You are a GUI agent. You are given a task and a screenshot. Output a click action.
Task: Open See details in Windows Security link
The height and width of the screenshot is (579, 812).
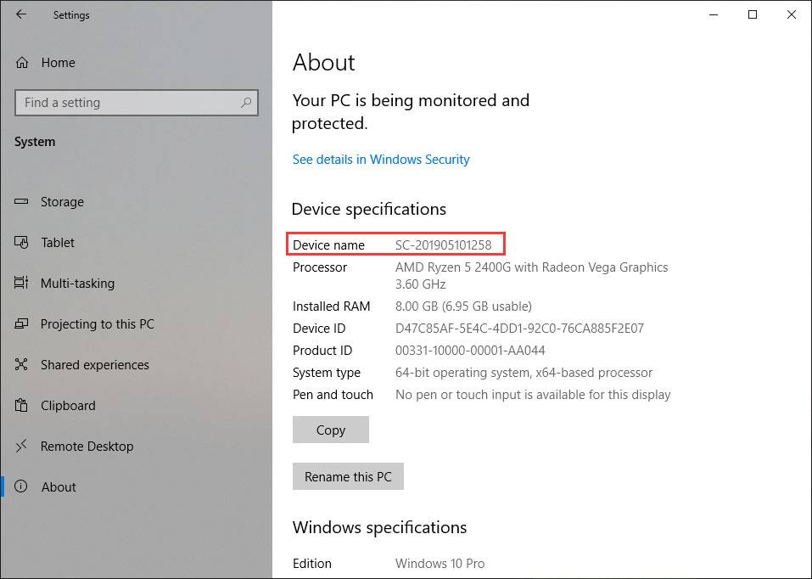point(380,160)
